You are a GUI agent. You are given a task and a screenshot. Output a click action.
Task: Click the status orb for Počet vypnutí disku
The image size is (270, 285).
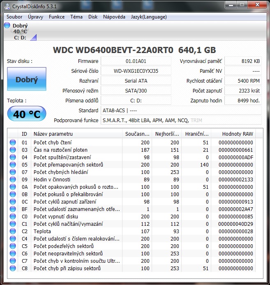point(13,216)
